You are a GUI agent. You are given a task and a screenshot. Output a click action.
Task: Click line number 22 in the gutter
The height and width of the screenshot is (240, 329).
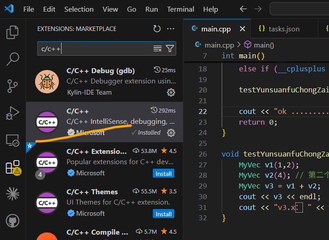(x=202, y=111)
